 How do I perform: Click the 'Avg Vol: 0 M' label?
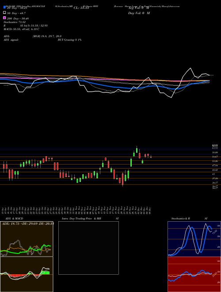point(138,8)
